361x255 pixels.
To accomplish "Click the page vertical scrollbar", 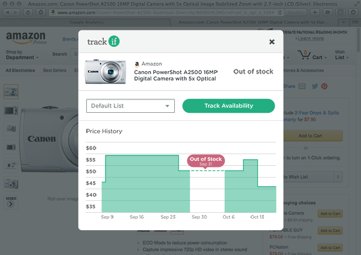I will pos(359,39).
